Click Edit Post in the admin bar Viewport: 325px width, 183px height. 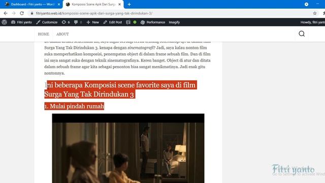pyautogui.click(x=113, y=22)
